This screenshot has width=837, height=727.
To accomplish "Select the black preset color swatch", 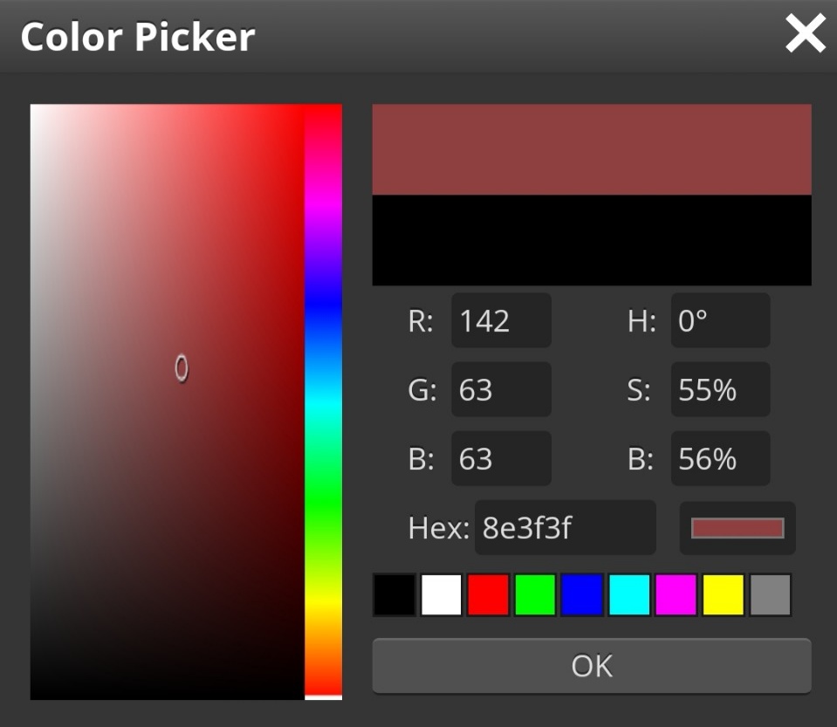I will [394, 593].
